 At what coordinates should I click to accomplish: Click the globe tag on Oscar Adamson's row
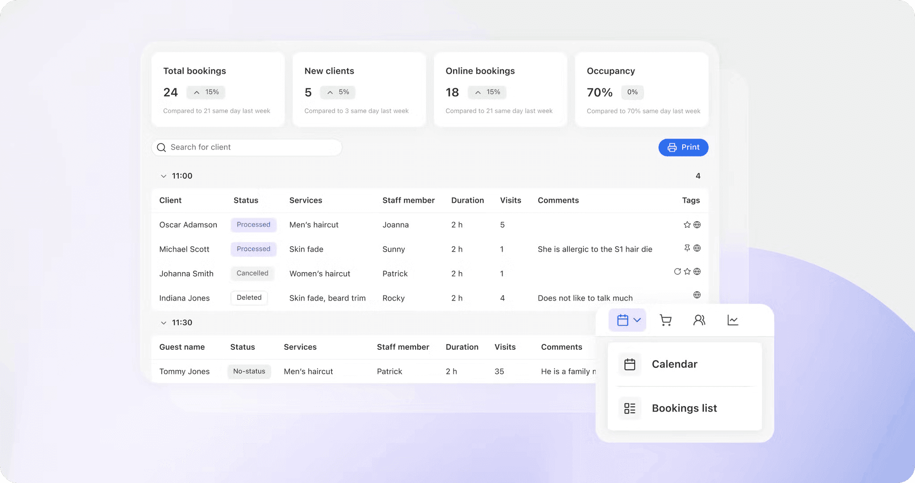pos(697,225)
